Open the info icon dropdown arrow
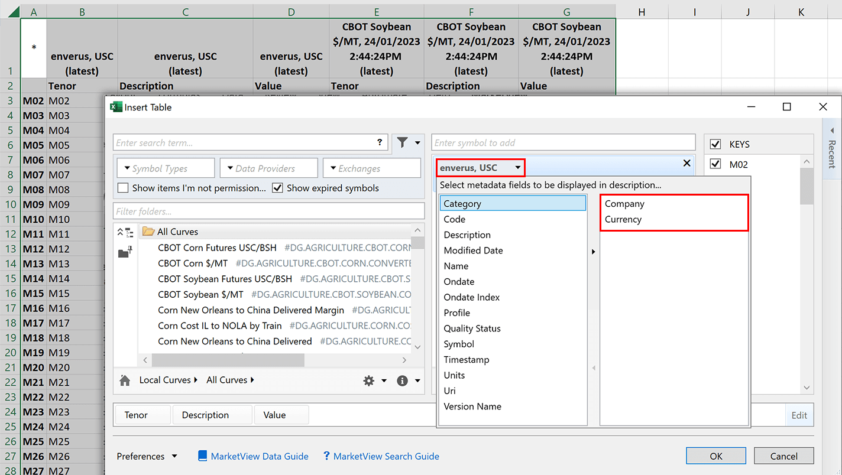This screenshot has height=475, width=842. pos(417,381)
